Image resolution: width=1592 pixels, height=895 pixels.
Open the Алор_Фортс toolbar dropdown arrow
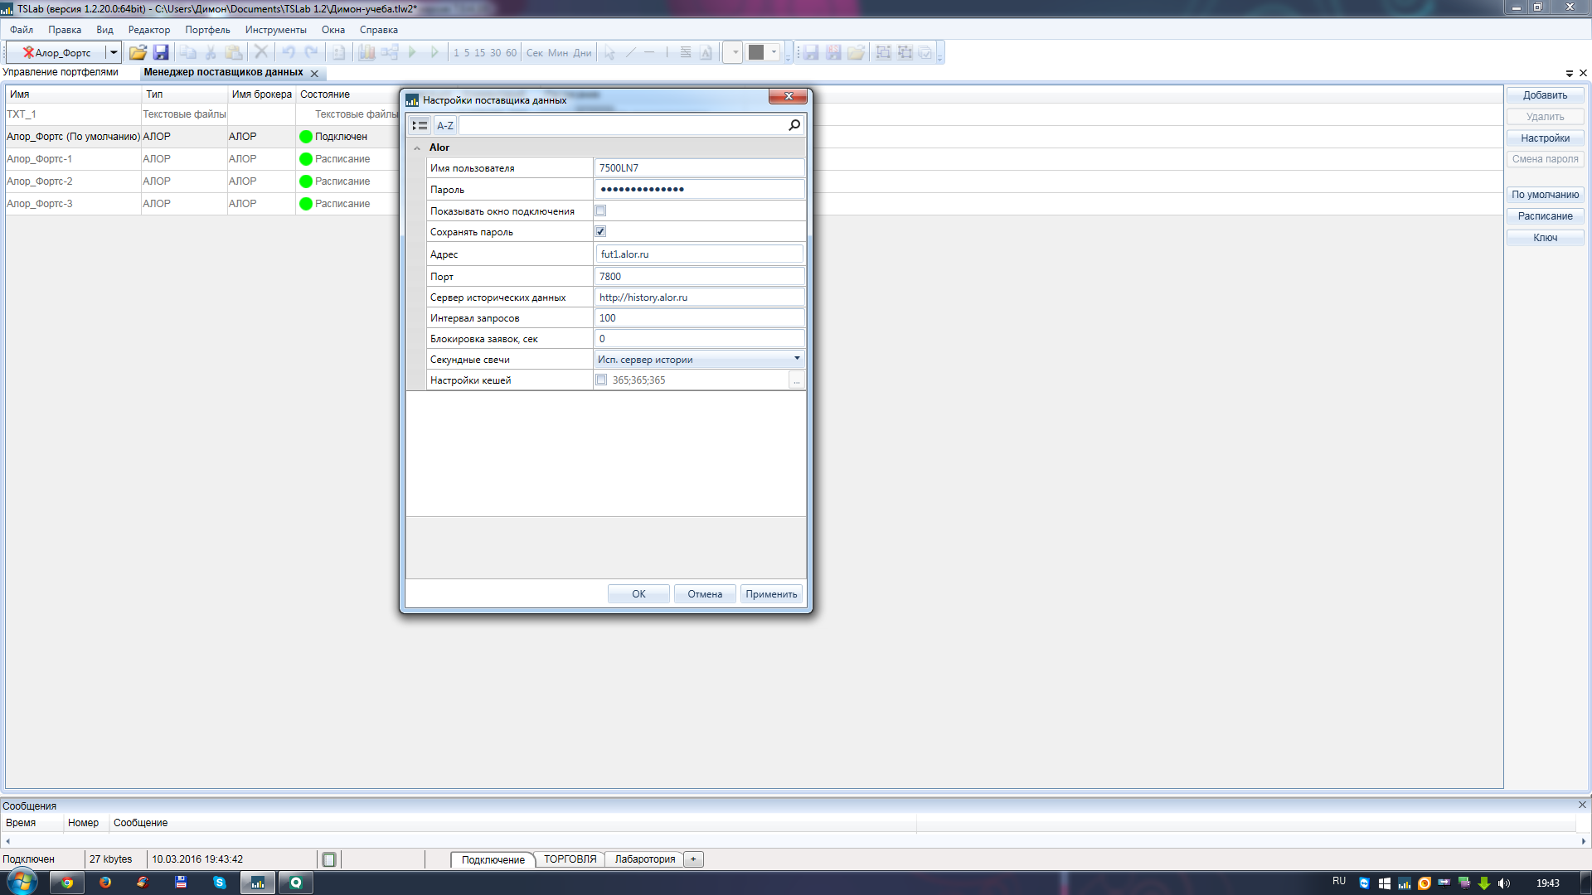tap(114, 52)
